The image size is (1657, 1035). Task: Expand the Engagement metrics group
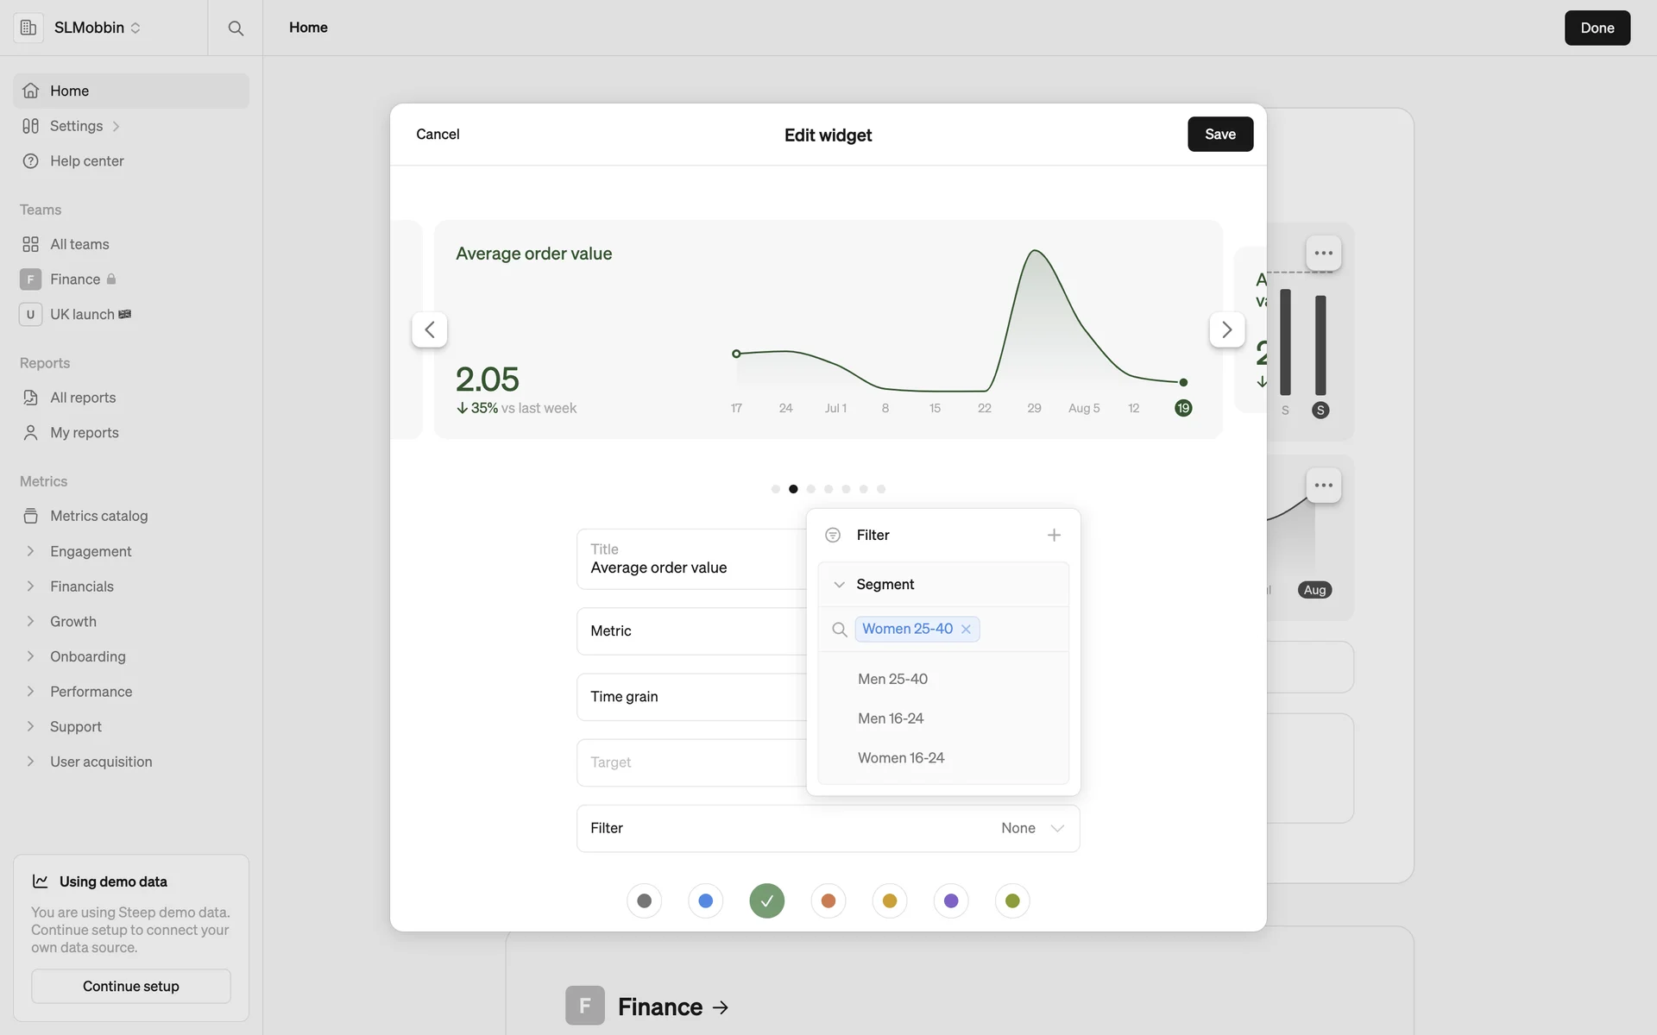click(x=31, y=551)
